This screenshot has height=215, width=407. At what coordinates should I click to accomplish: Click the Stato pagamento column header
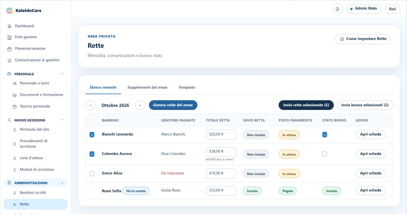295,121
